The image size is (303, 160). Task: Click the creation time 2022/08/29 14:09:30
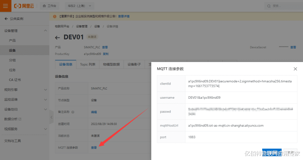104,124
